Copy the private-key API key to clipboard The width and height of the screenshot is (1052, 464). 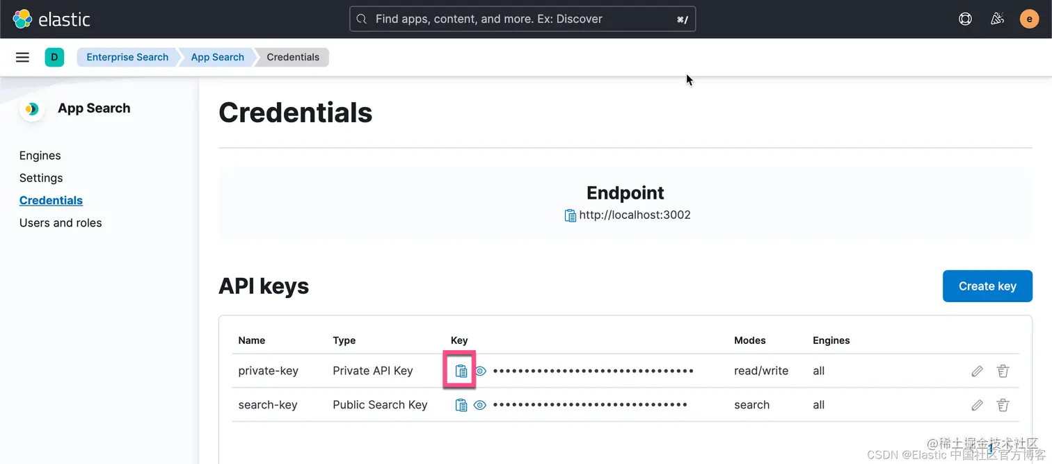[461, 371]
